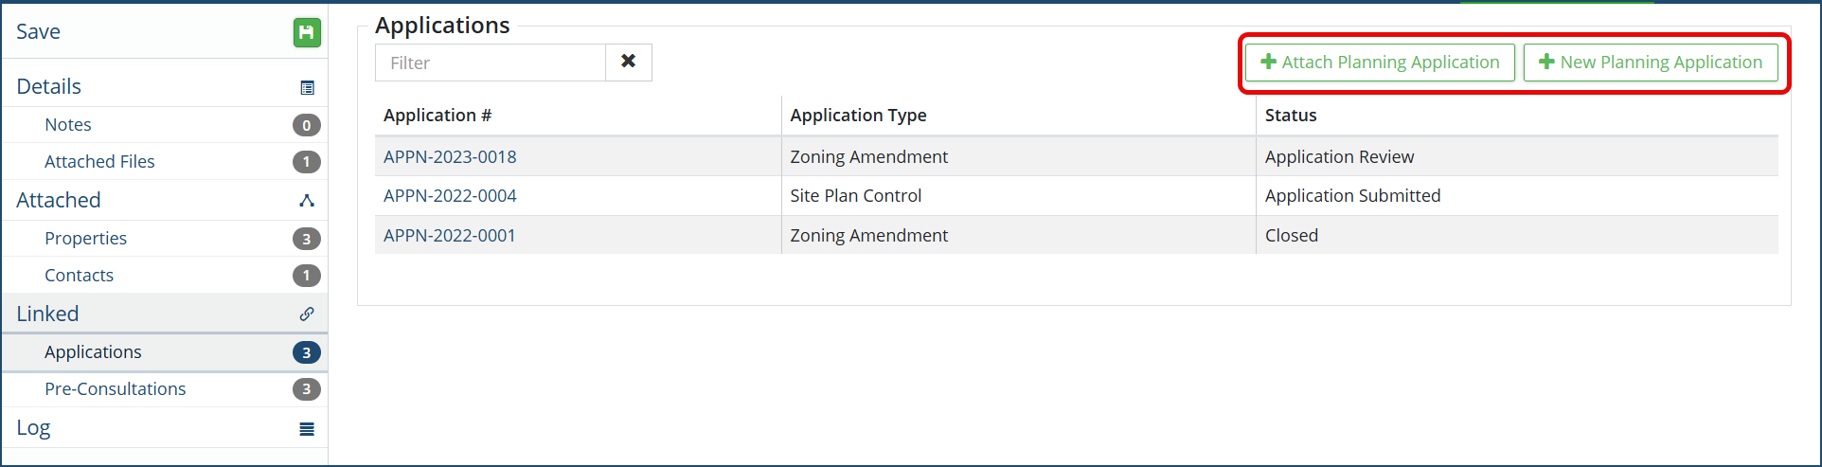
Task: Select Contacts in the sidebar
Action: coord(79,276)
